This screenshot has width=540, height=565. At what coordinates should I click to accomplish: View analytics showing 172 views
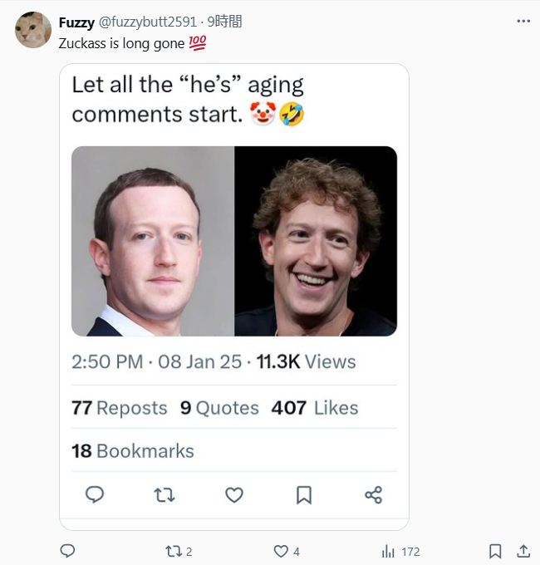pos(388,551)
